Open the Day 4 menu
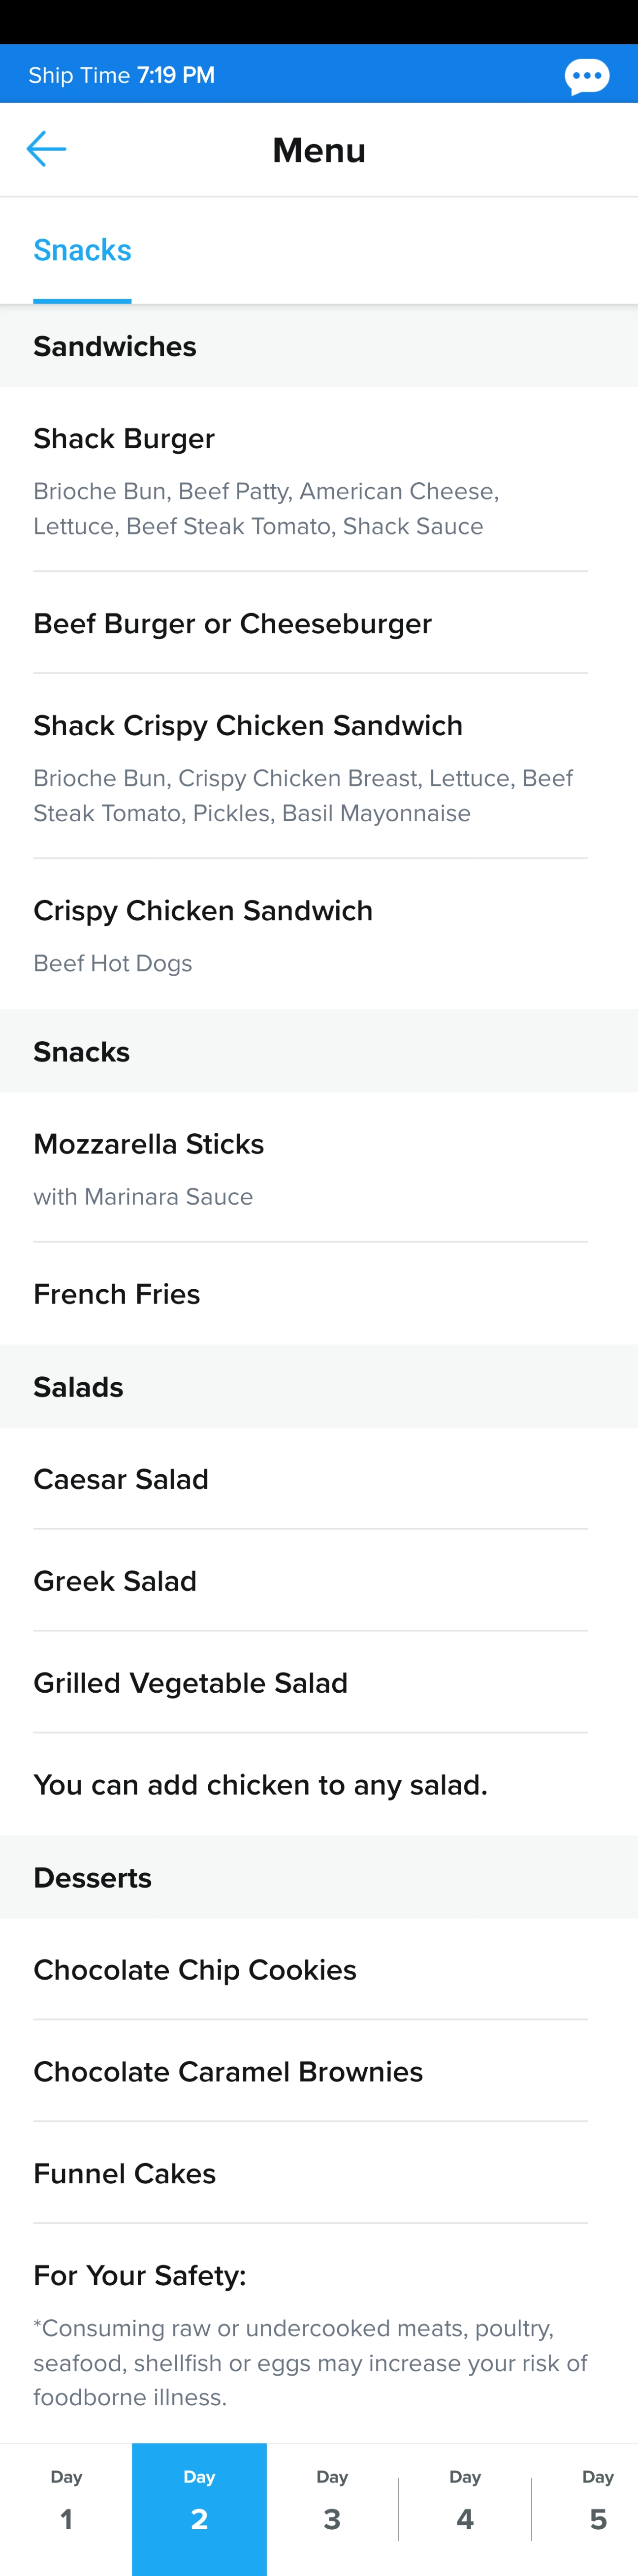This screenshot has width=638, height=2576. click(x=465, y=2508)
